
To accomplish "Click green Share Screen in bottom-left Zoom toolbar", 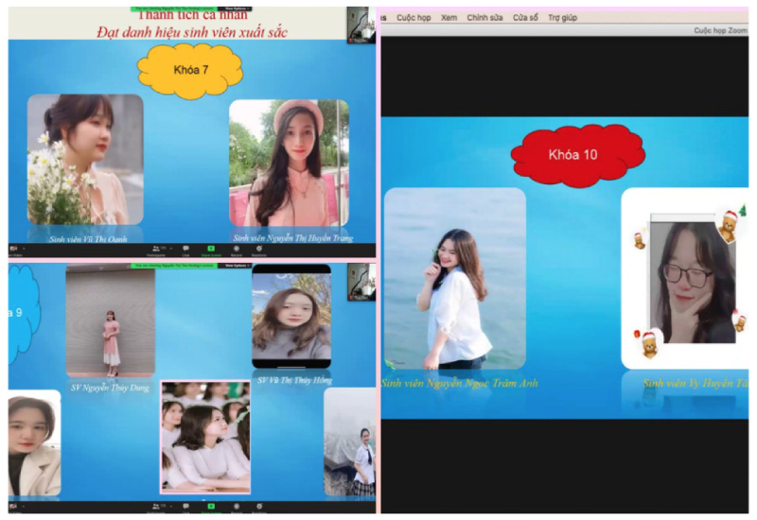I will (x=211, y=507).
